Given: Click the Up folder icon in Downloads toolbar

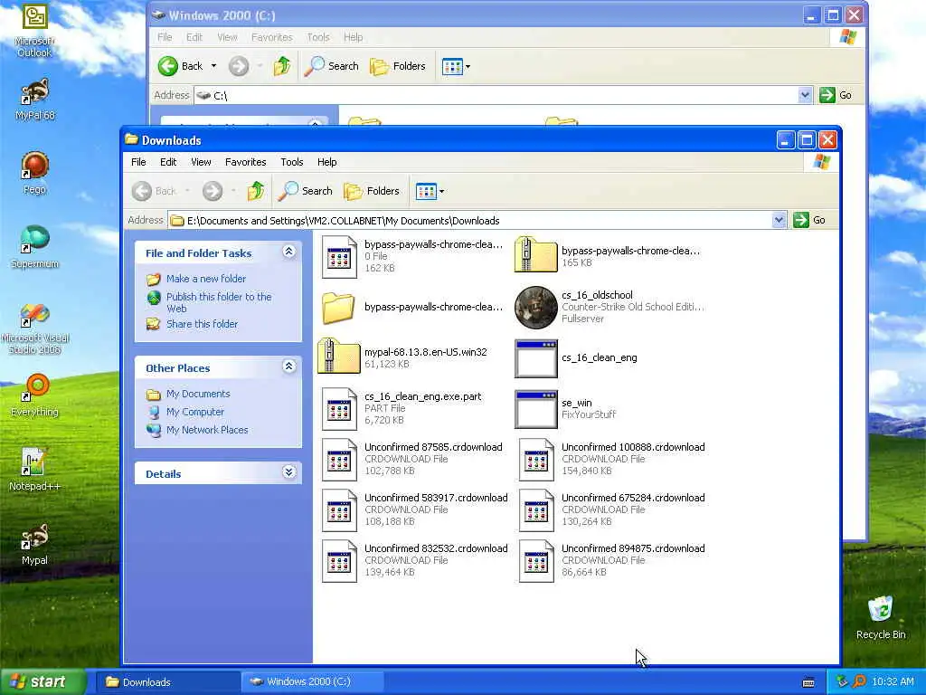Looking at the screenshot, I should pos(256,191).
